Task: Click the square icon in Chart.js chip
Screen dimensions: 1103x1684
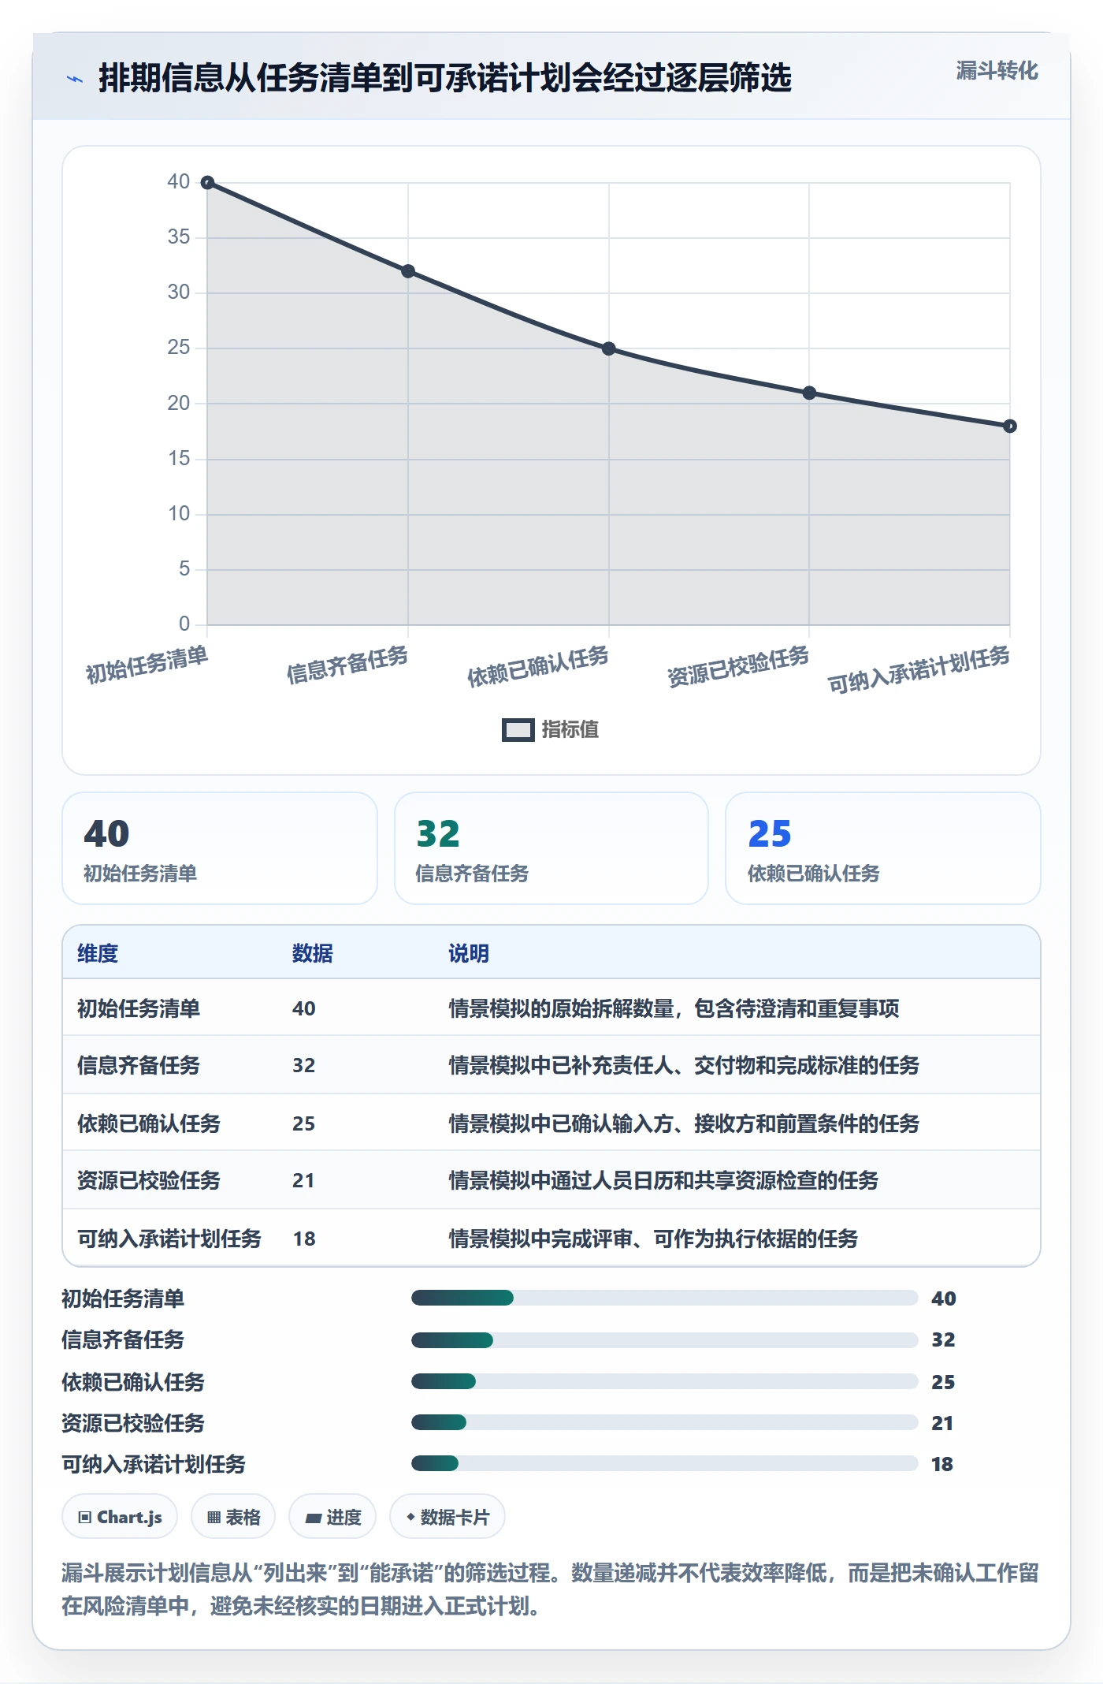Action: coord(85,1518)
